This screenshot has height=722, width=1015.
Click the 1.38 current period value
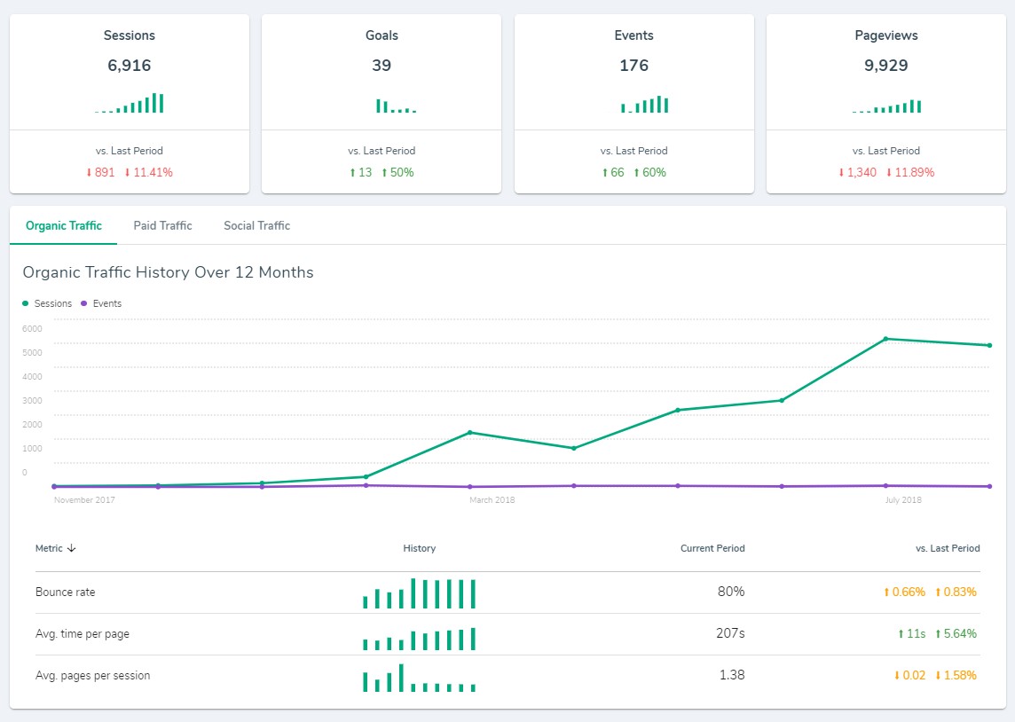[x=732, y=675]
